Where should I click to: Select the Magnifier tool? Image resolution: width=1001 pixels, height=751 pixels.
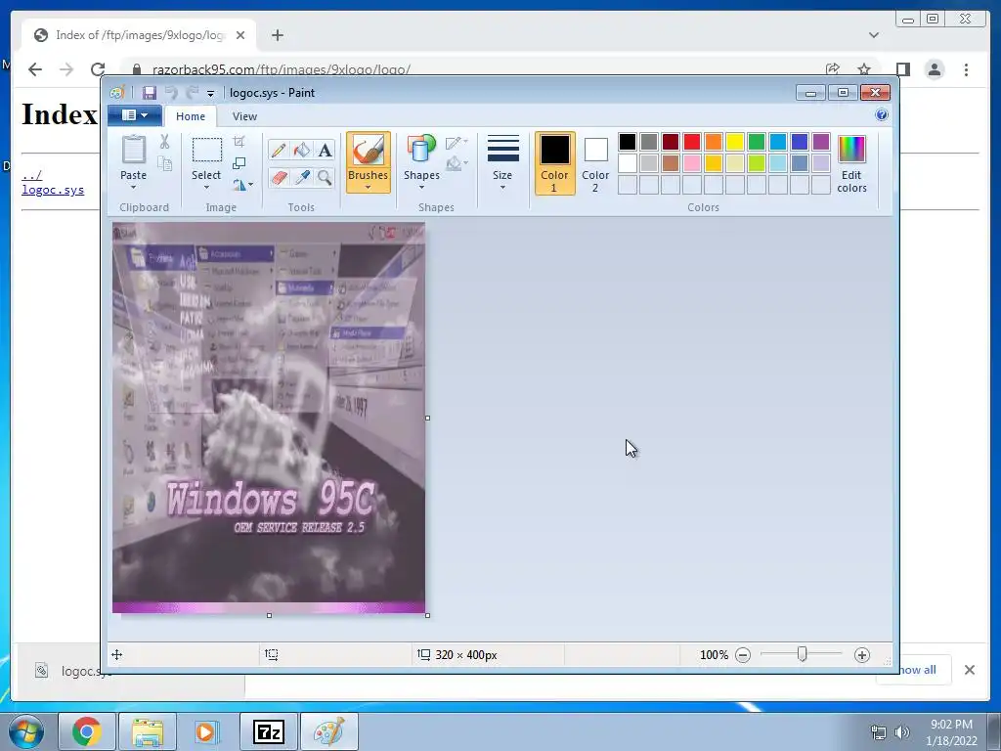325,177
